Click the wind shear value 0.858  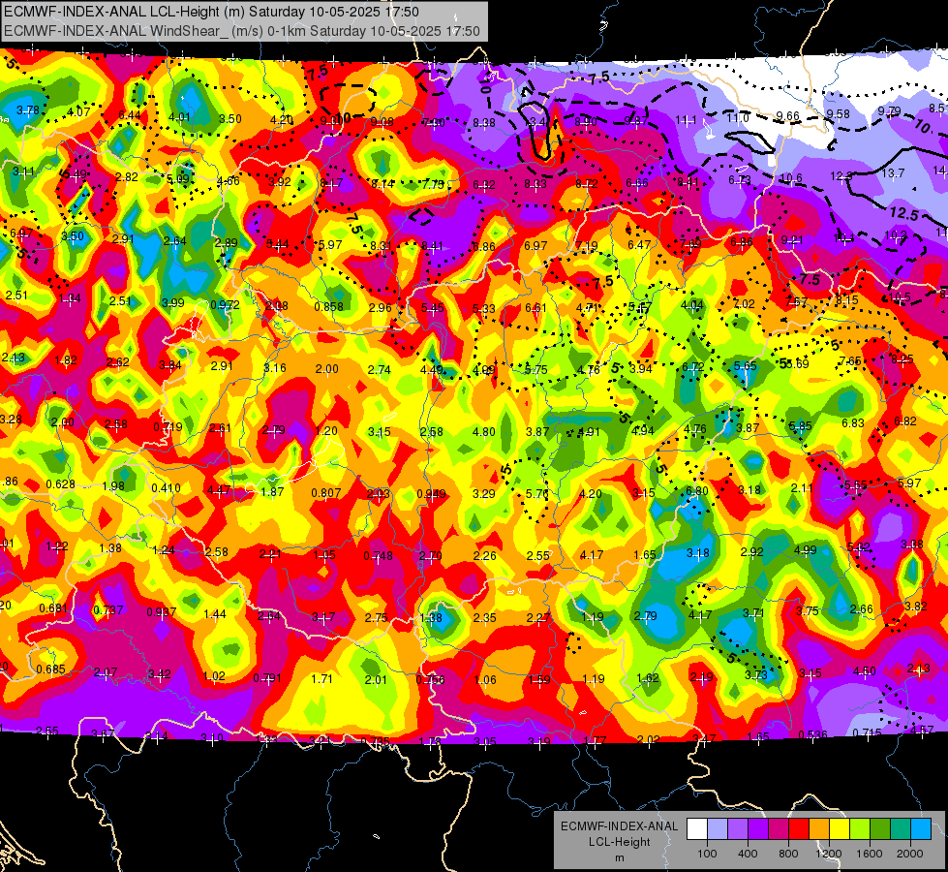(329, 307)
